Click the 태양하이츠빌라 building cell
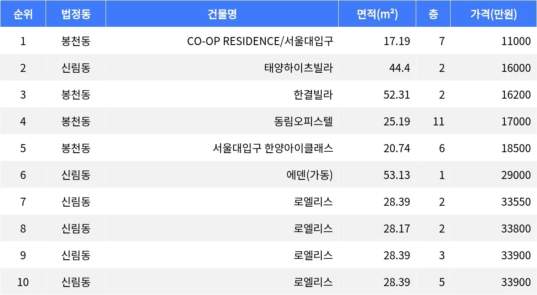Image resolution: width=537 pixels, height=295 pixels. [298, 68]
